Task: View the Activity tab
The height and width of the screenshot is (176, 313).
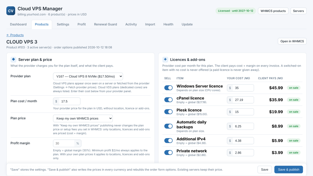Action: click(x=131, y=24)
